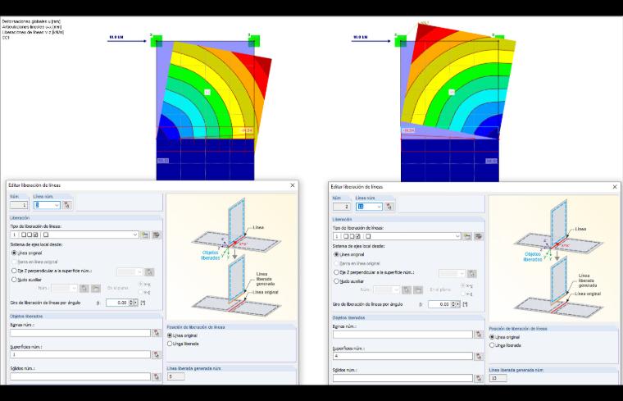Click the generated released line number 5 field

point(176,376)
